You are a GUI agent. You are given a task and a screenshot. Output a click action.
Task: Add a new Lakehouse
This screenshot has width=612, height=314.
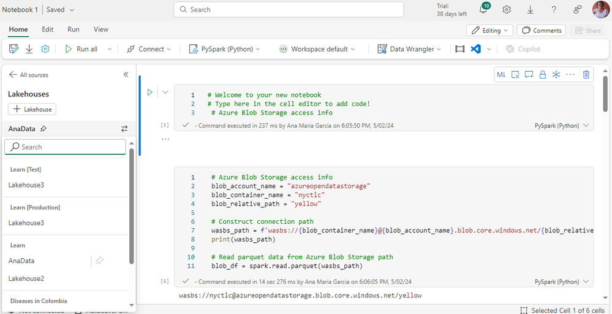click(32, 109)
